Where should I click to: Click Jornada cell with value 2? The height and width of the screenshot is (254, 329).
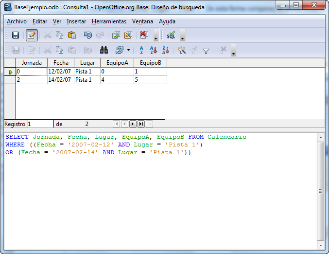pos(32,80)
